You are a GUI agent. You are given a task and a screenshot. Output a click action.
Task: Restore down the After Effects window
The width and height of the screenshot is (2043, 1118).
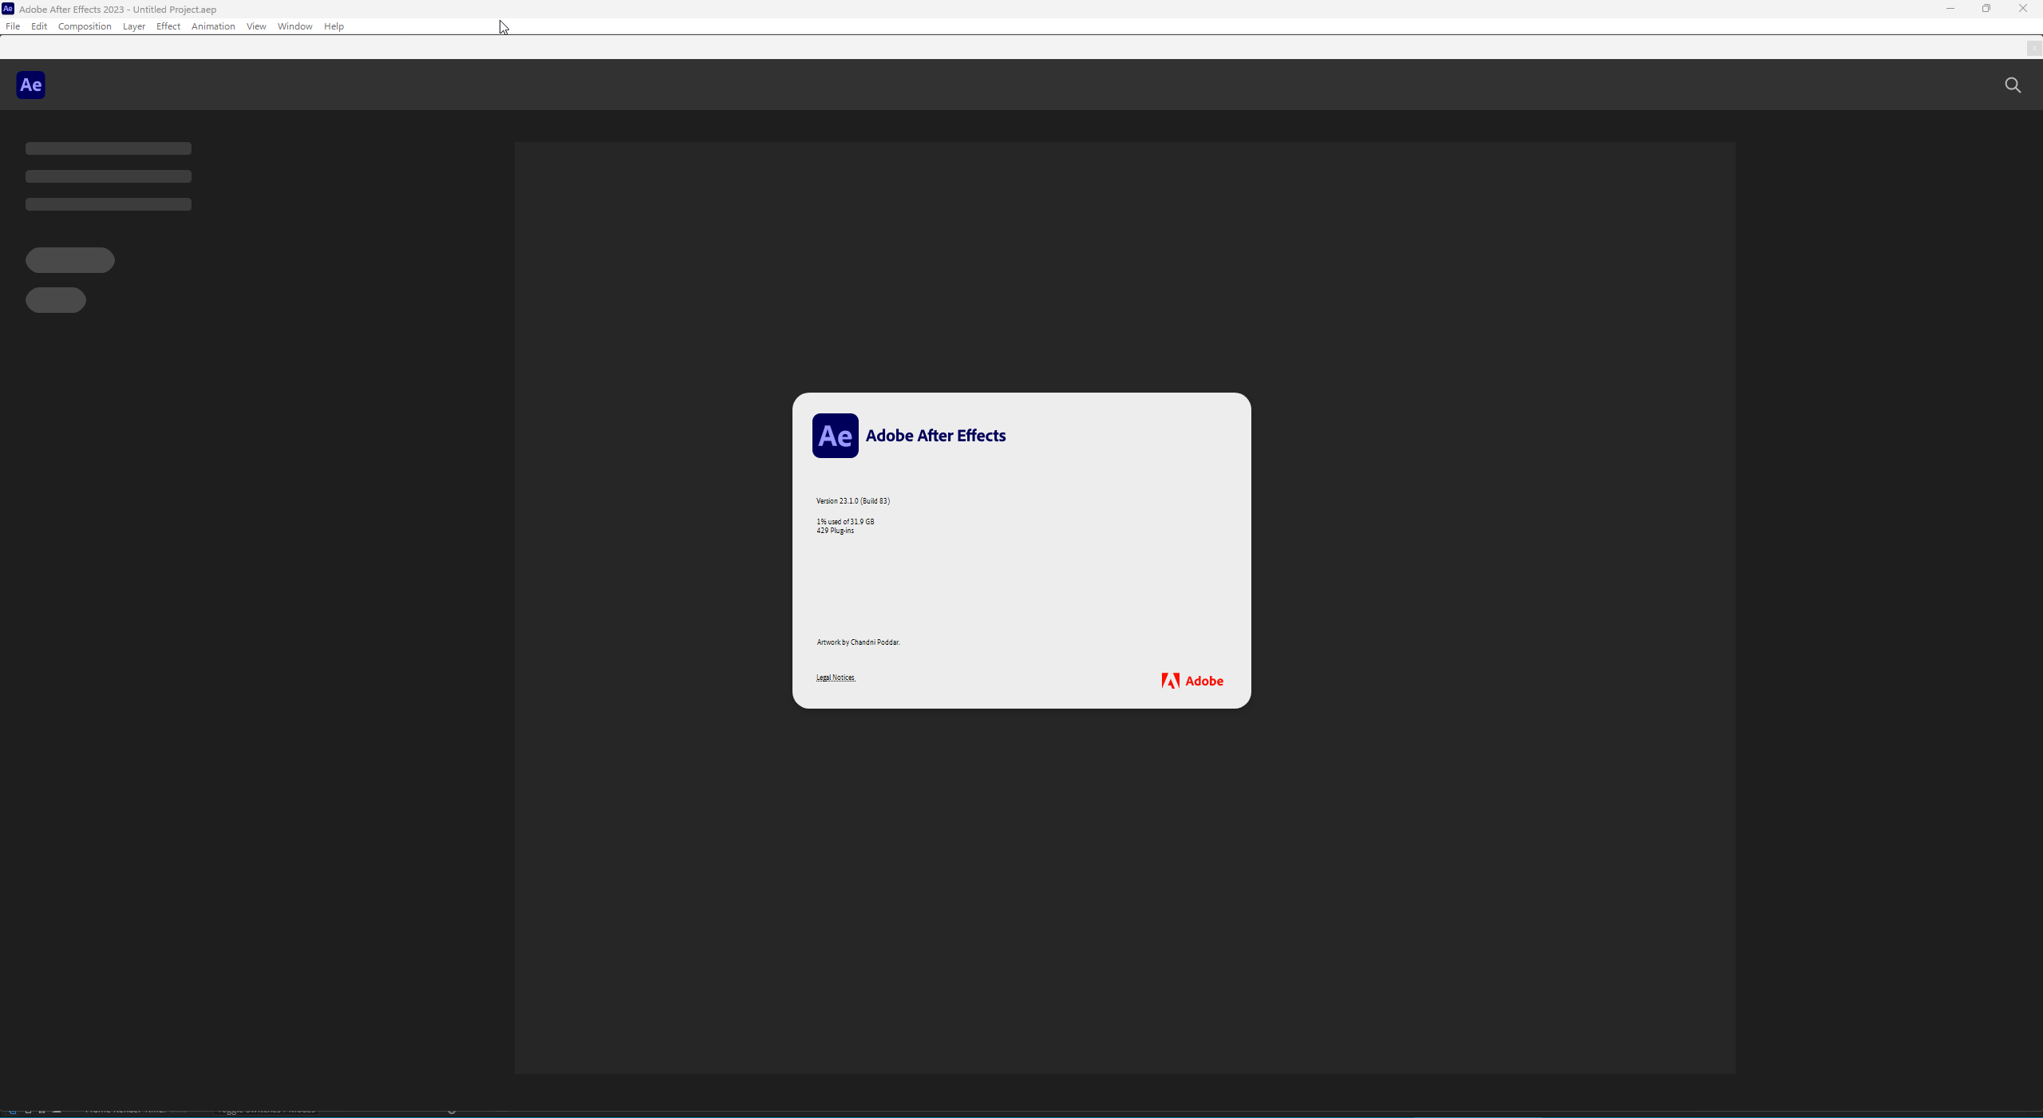pos(1986,9)
